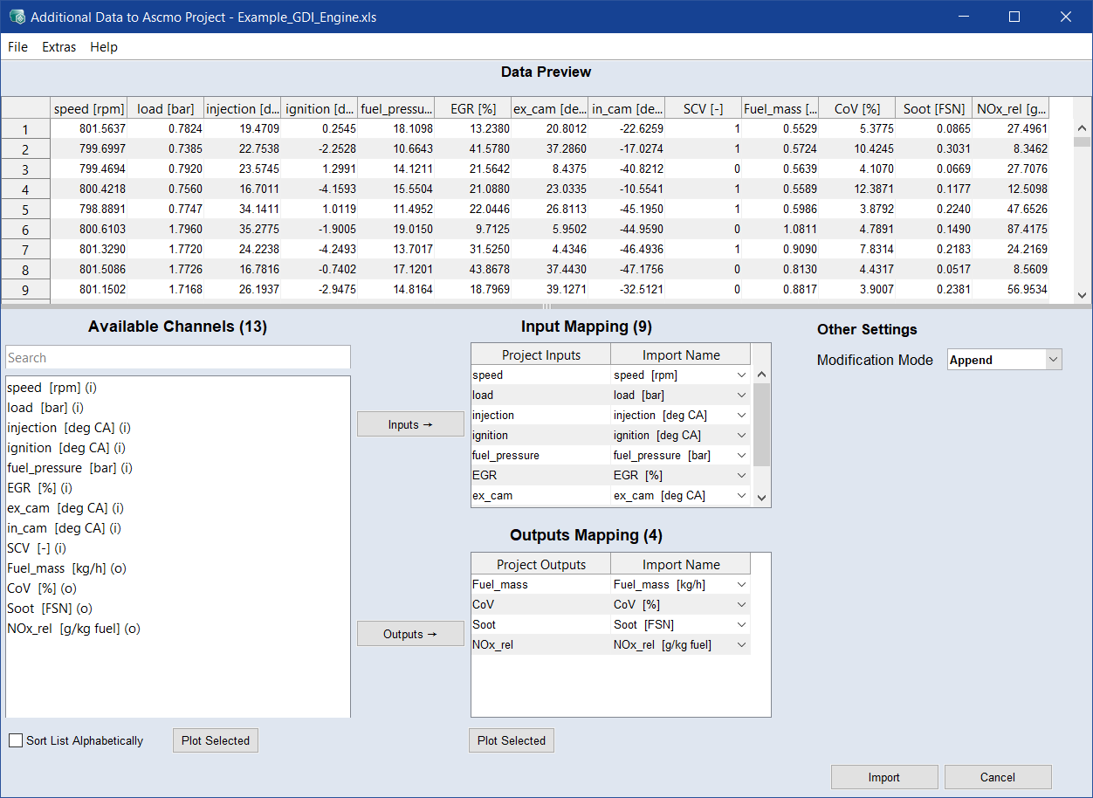Click the Input Mapping scrollbar thumb
The height and width of the screenshot is (798, 1093).
[761, 424]
